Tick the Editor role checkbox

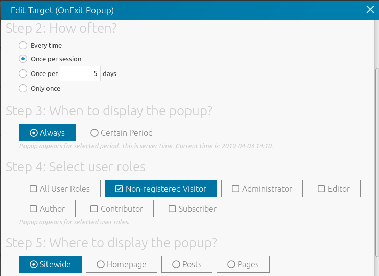point(334,189)
